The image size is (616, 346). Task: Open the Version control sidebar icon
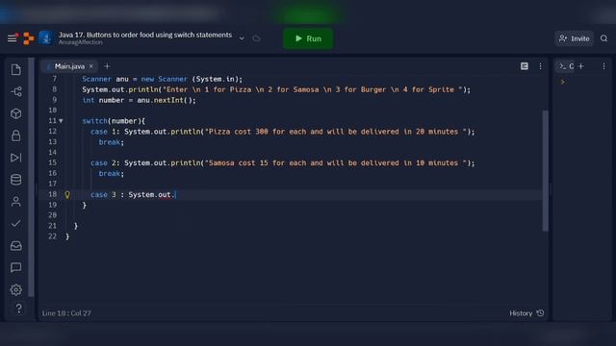tap(16, 92)
